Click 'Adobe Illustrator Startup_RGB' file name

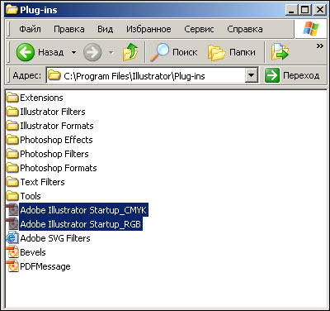click(x=81, y=224)
